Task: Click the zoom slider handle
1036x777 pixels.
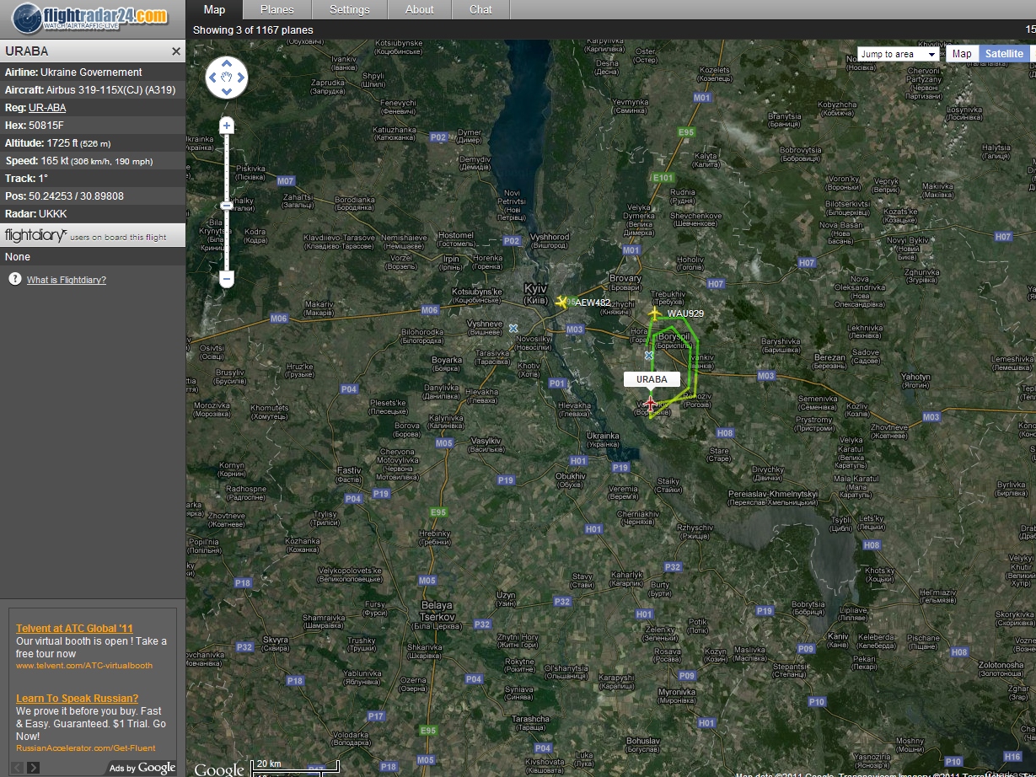Action: click(226, 206)
